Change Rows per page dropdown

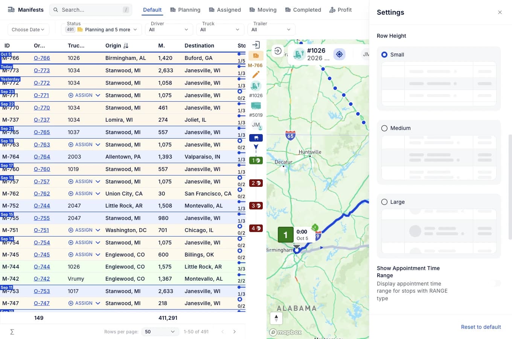(160, 332)
